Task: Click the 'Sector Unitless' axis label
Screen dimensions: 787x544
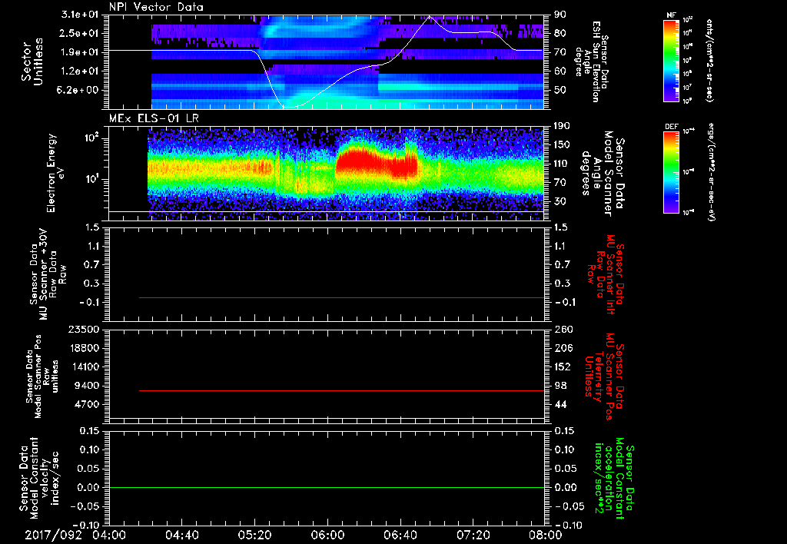Action: pyautogui.click(x=32, y=61)
